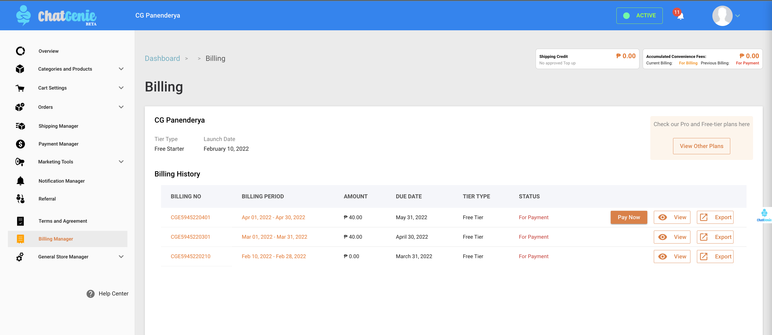Click the ChatGenie logo in header
Screen dimensions: 772x335
[56, 16]
